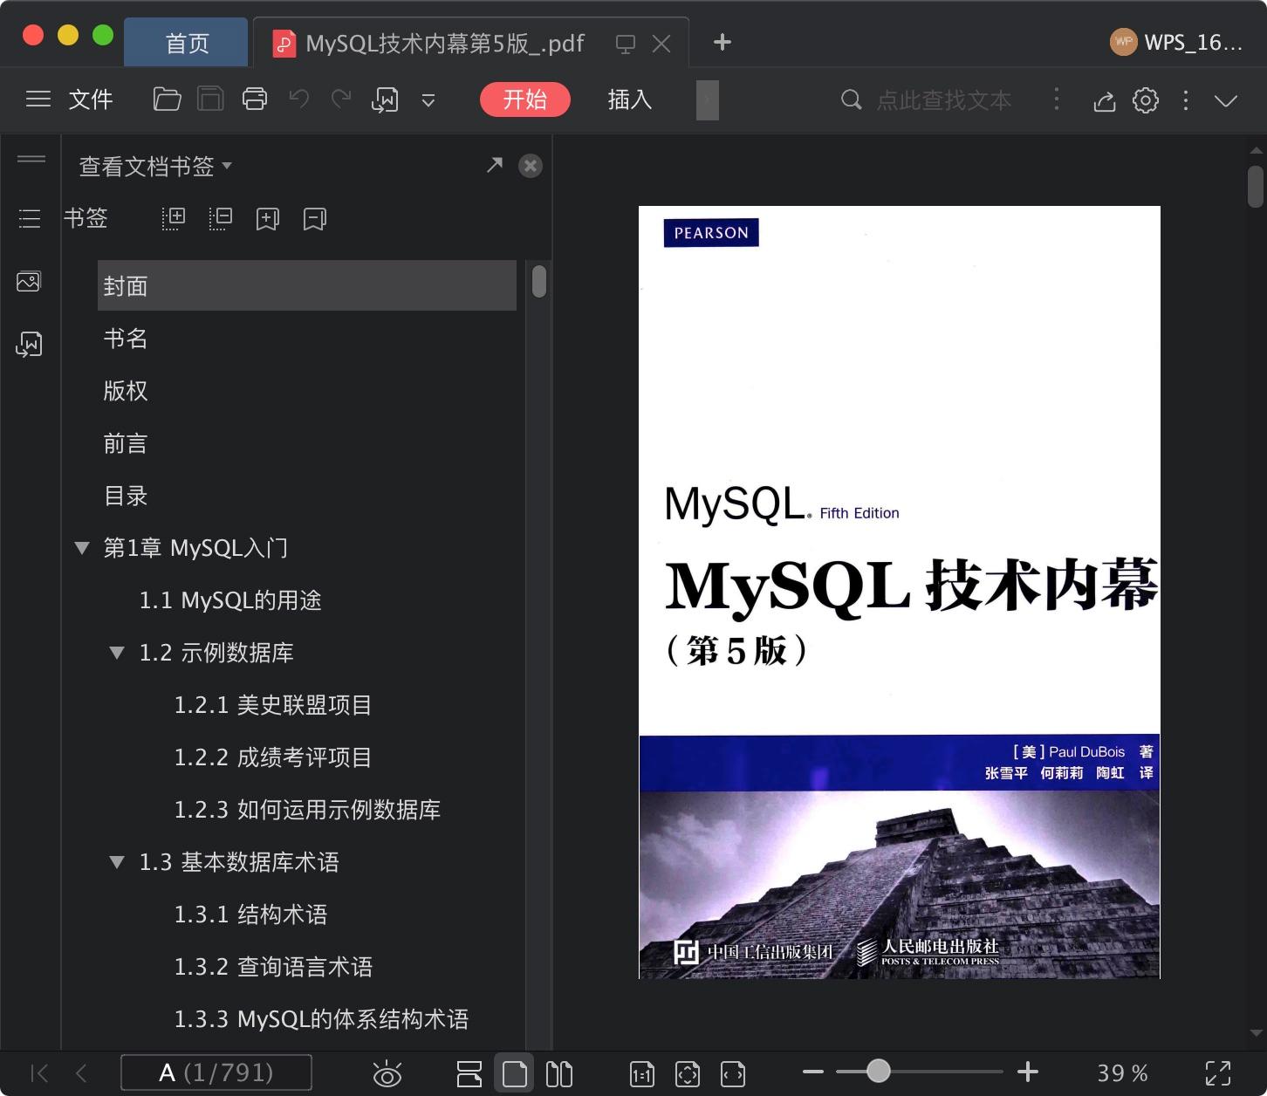Open the 1.3.3 MySQL的体系结构术语 bookmark
This screenshot has height=1096, width=1267.
click(321, 1019)
